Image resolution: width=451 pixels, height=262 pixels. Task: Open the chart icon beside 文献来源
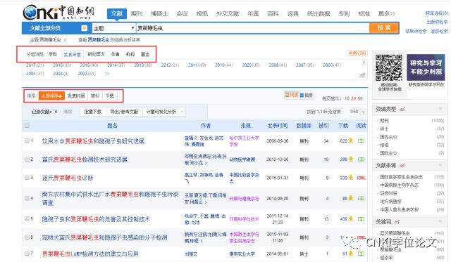tap(402, 165)
